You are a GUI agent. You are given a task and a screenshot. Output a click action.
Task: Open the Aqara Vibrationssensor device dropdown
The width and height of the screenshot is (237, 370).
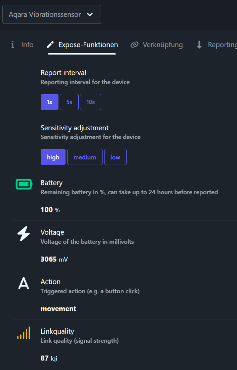[x=45, y=14]
